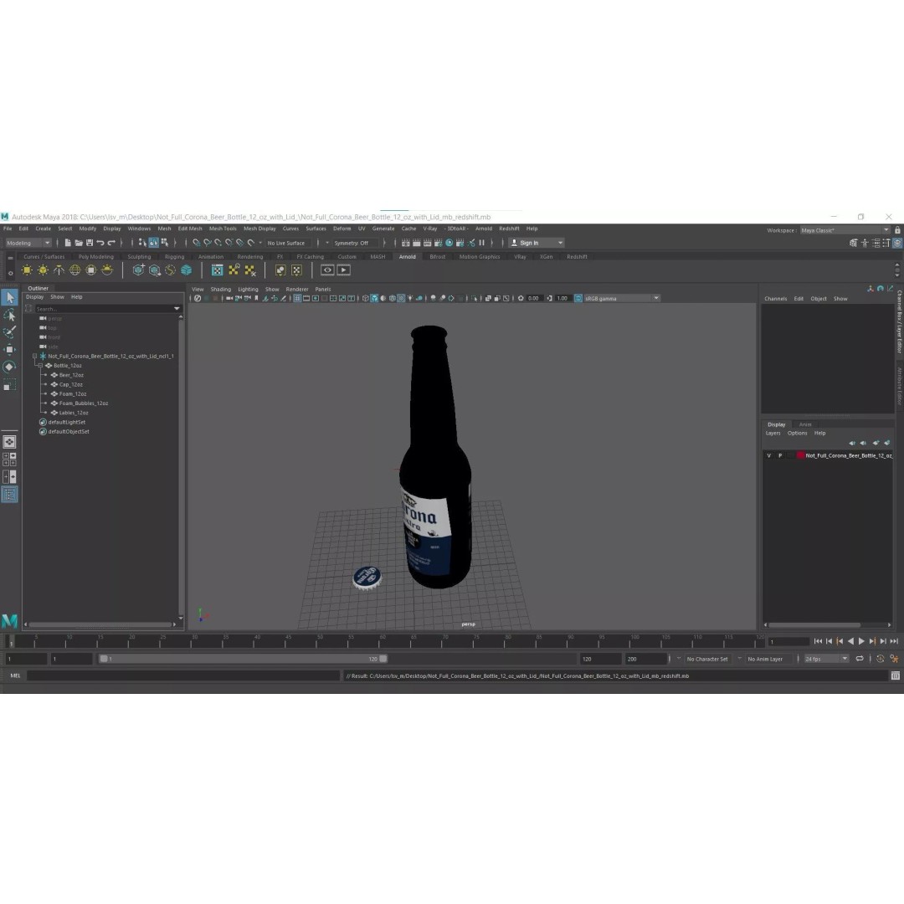
Task: Create new scene using toolbar icon
Action: point(68,243)
